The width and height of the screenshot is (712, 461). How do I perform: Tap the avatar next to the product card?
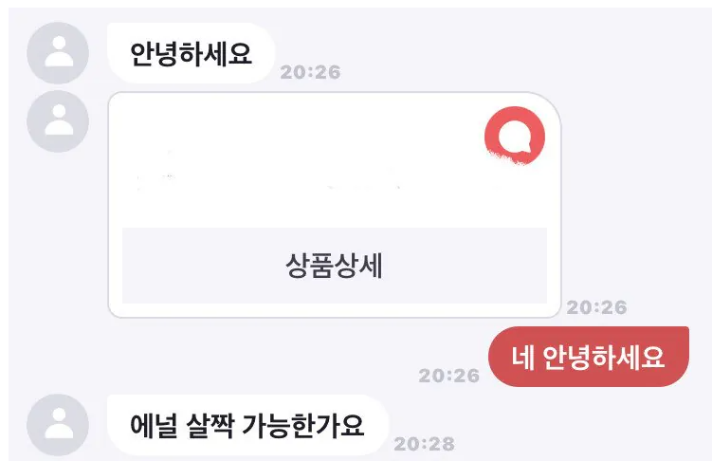(x=58, y=121)
